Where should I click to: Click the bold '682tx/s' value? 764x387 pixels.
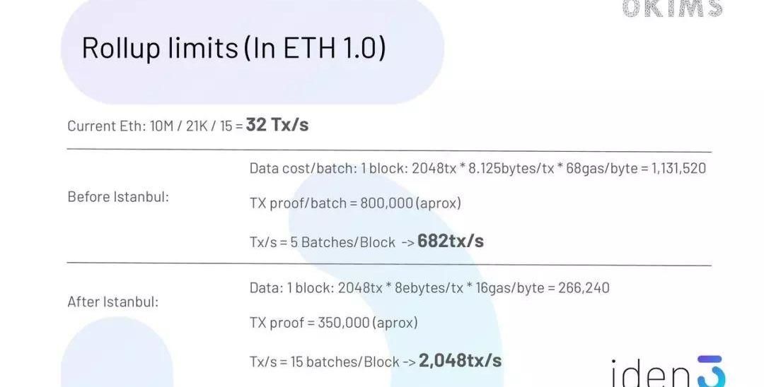pyautogui.click(x=451, y=241)
